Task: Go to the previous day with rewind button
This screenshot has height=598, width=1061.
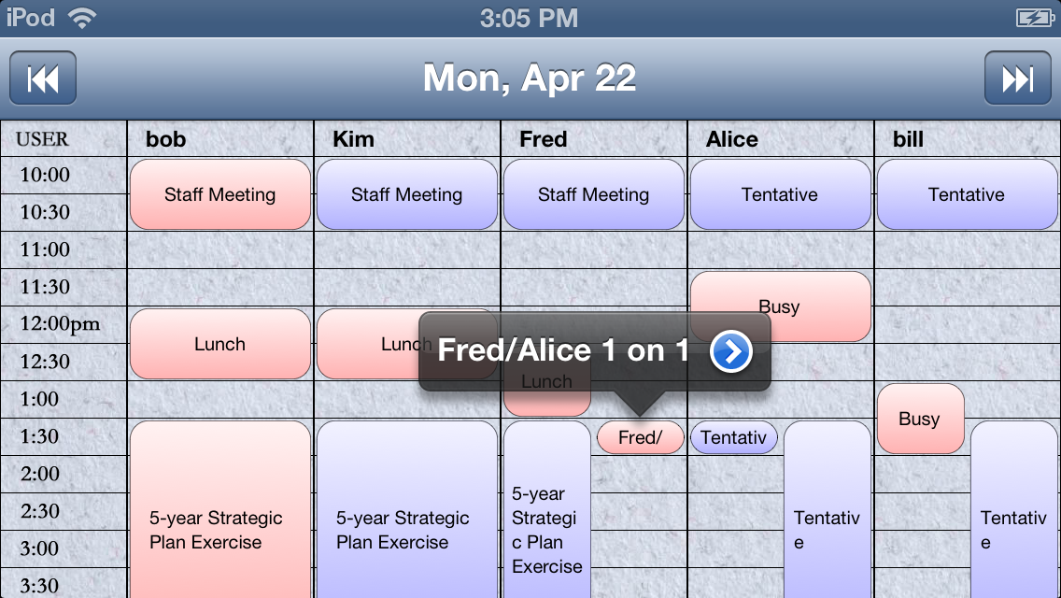Action: coord(43,78)
